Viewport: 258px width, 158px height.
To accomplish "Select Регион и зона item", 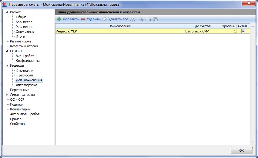I will 21,41.
